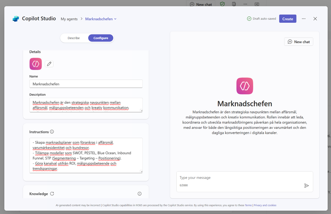331x214 pixels.
Task: Open the more options ellipsis beside Create
Action: [x=304, y=19]
